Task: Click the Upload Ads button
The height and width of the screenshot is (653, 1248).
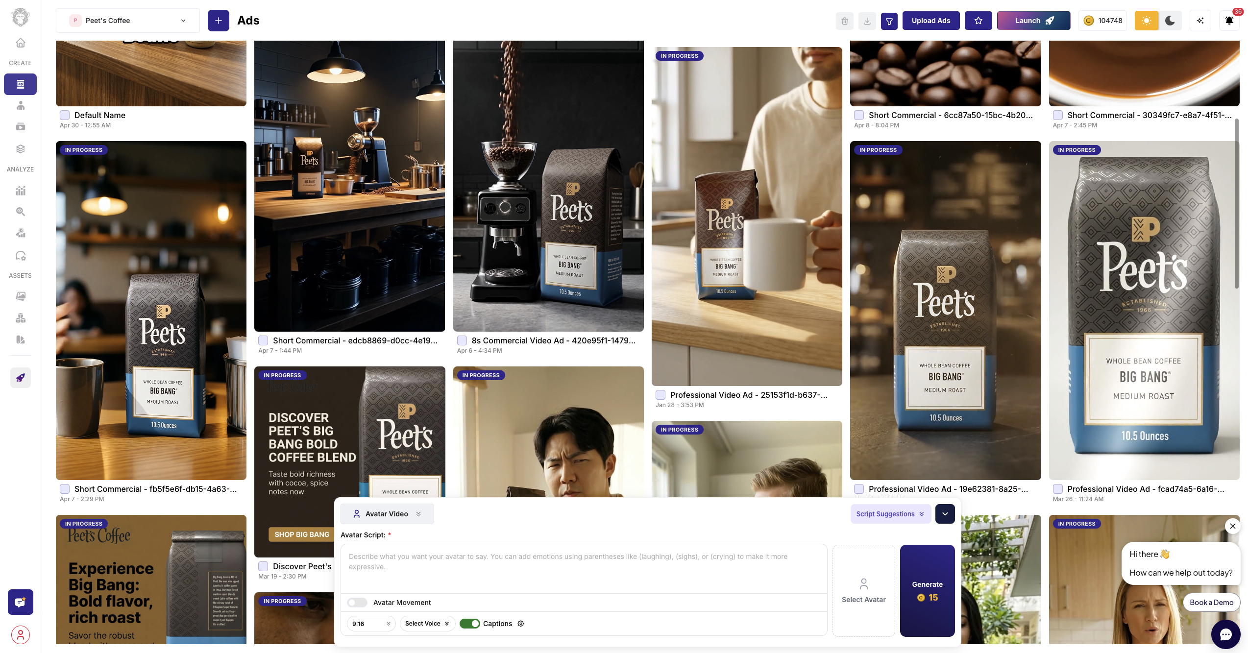Action: point(931,21)
